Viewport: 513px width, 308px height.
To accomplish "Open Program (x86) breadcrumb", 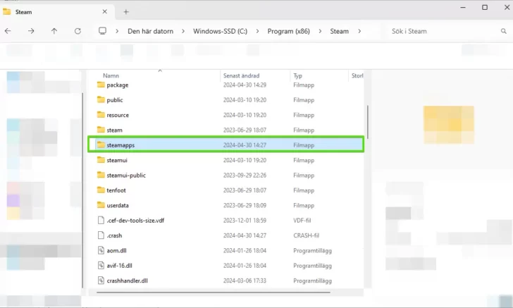I will click(x=289, y=31).
